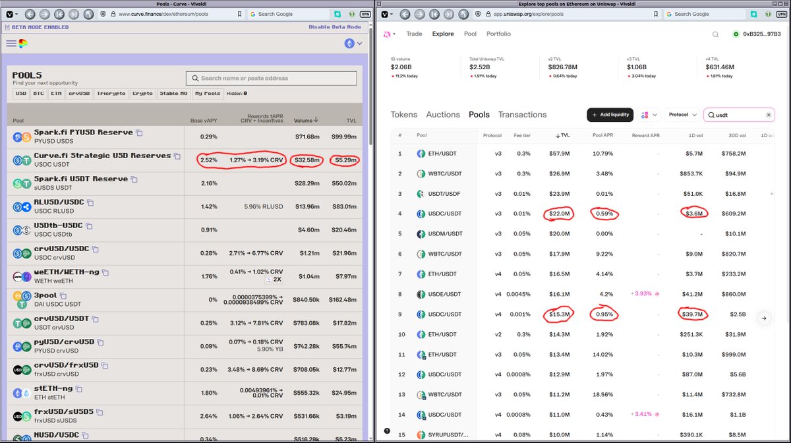Image resolution: width=791 pixels, height=443 pixels.
Task: Toggle the My Pools filter
Action: coord(208,94)
